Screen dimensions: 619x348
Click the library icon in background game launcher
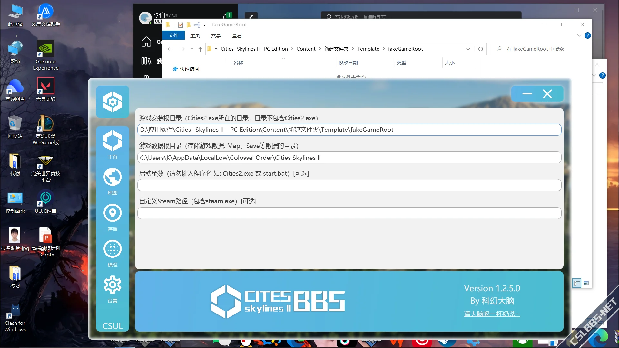pos(146,61)
